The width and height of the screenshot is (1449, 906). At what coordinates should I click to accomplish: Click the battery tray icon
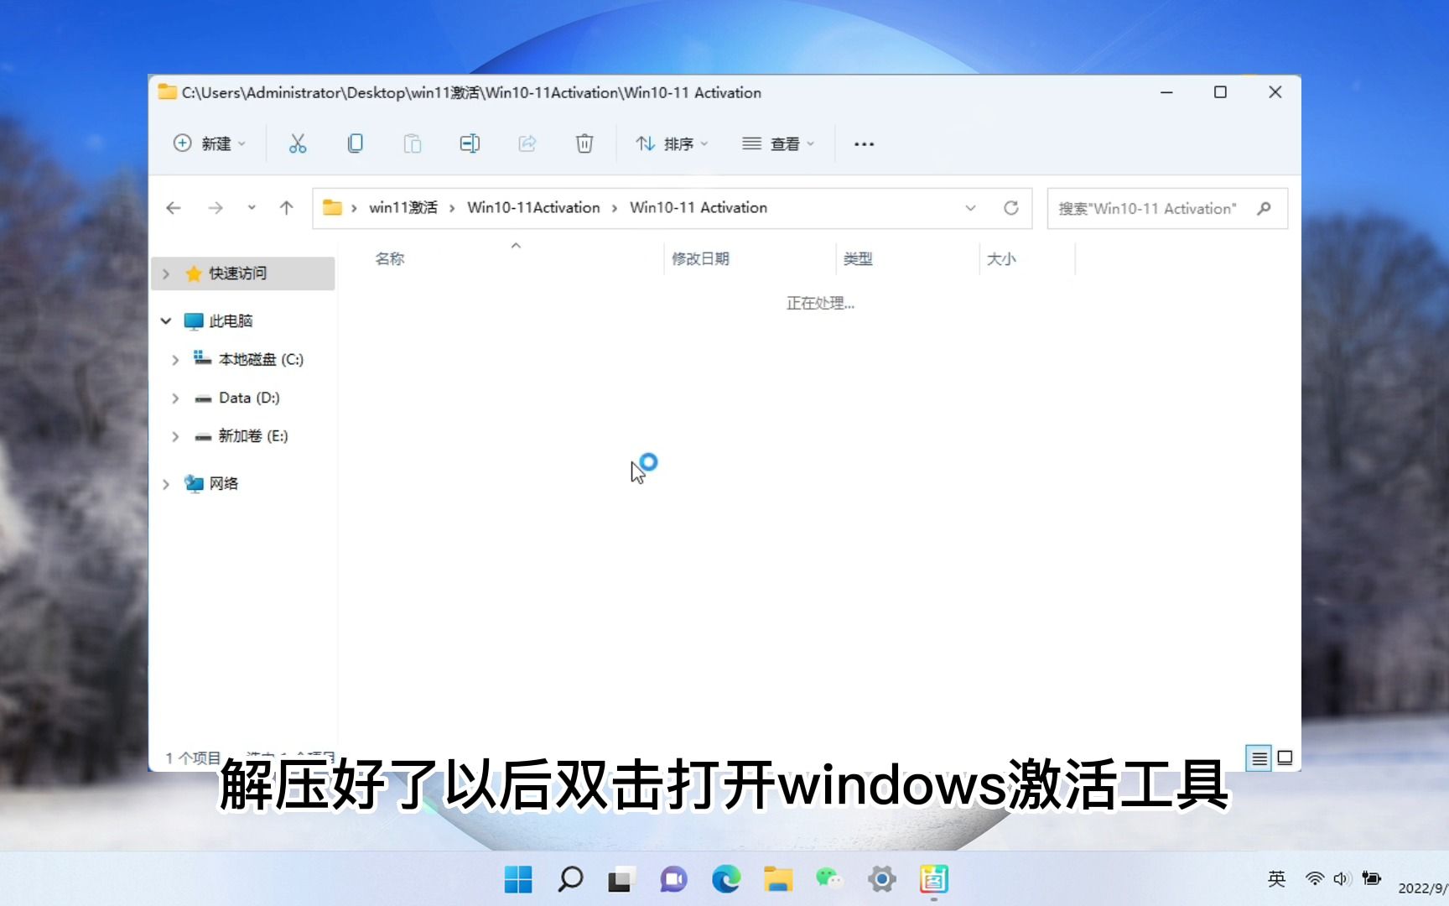1372,878
